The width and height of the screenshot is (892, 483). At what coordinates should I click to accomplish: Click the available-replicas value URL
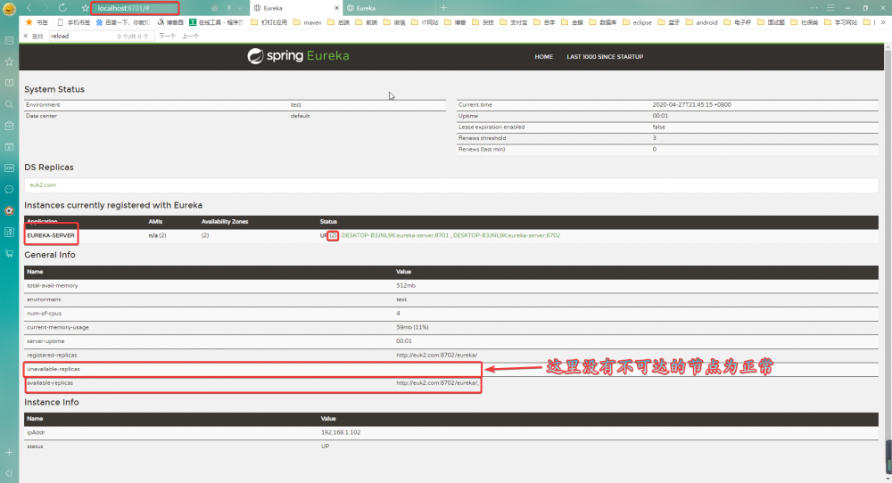point(437,383)
